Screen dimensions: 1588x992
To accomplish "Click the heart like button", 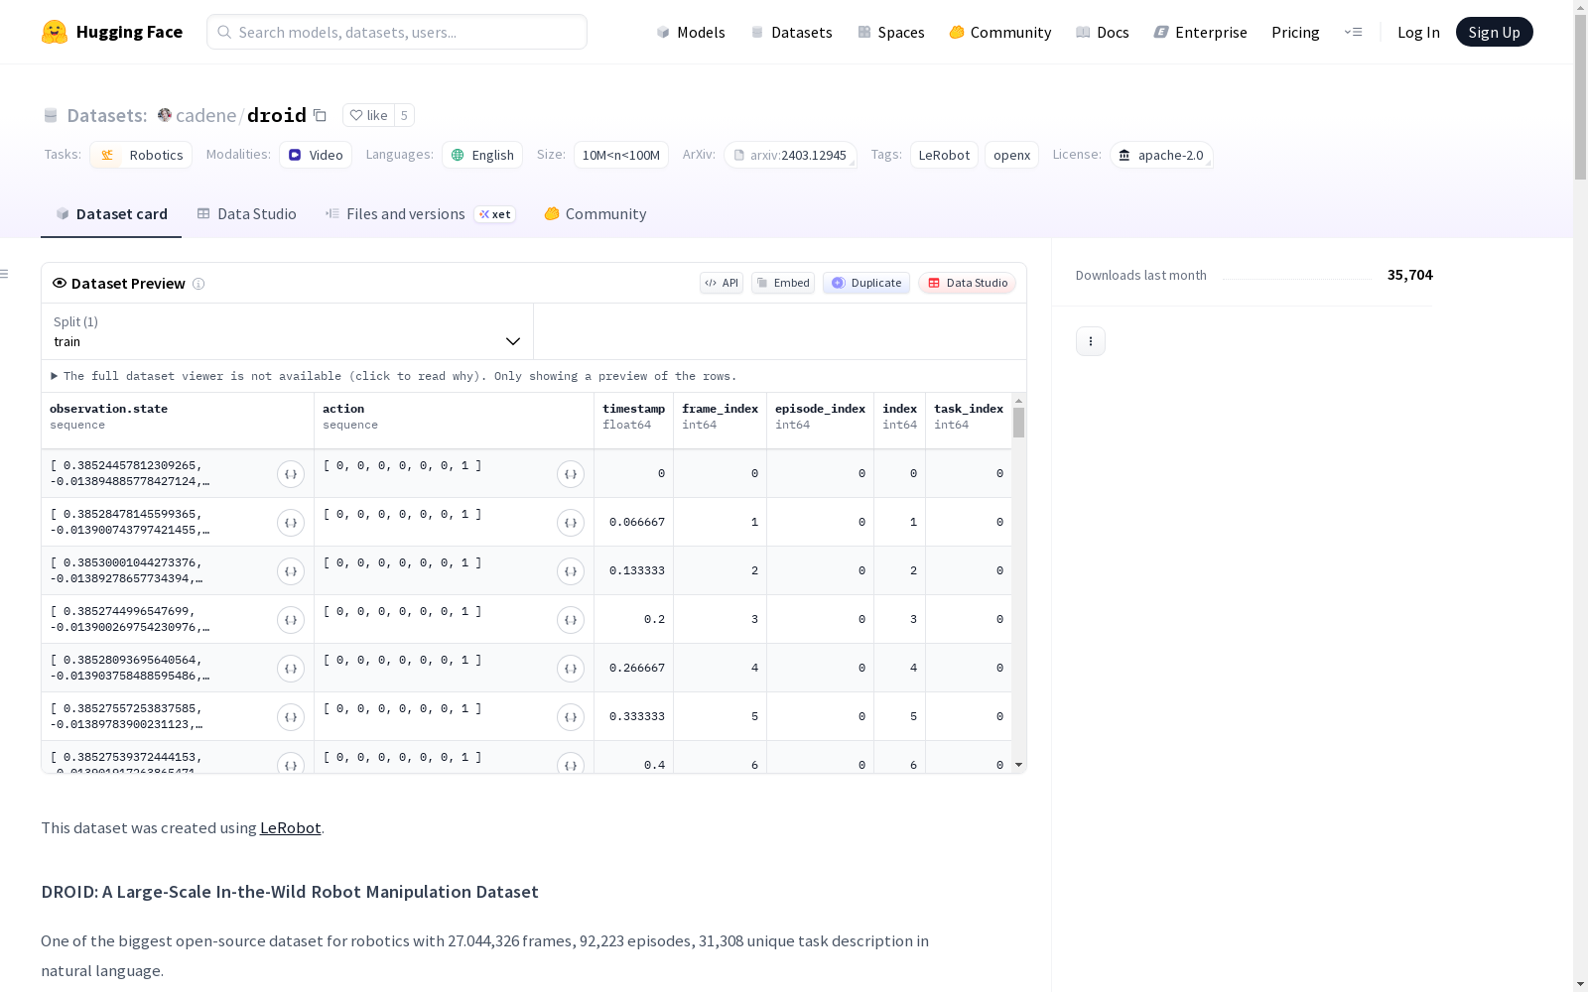I will point(368,115).
